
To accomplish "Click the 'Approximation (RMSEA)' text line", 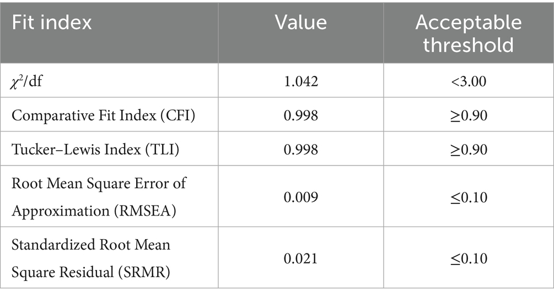I will [x=94, y=211].
